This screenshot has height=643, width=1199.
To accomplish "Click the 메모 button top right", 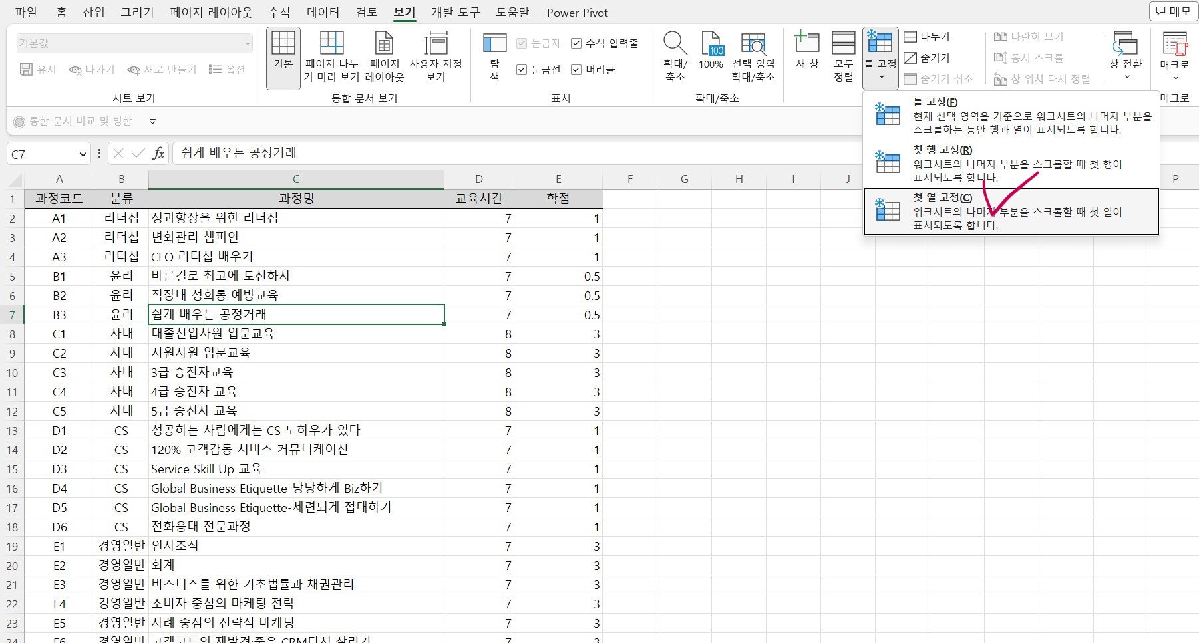I will pos(1173,11).
